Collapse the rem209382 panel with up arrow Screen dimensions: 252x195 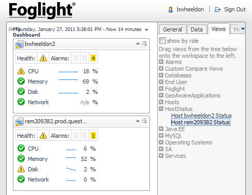click(138, 121)
